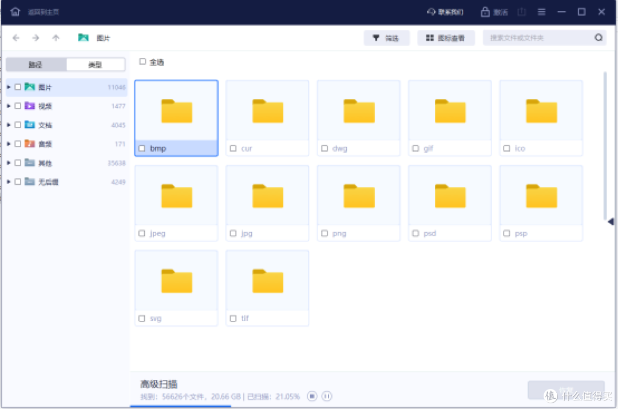Change view with 图标查看 button

pyautogui.click(x=446, y=38)
